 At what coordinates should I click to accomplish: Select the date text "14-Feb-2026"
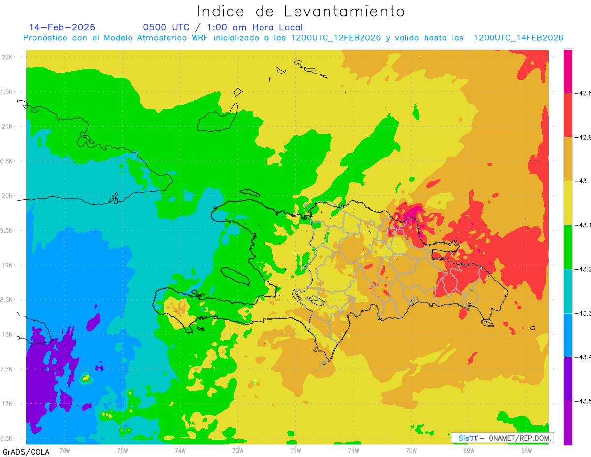(x=62, y=27)
